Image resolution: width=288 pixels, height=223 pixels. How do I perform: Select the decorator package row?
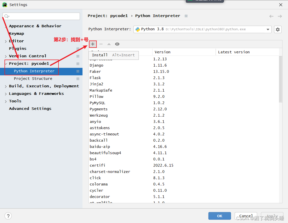[x=184, y=196]
